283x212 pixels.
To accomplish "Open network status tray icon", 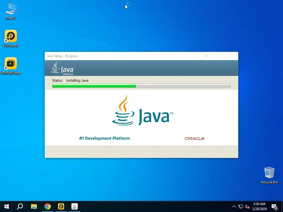I will [241, 206].
